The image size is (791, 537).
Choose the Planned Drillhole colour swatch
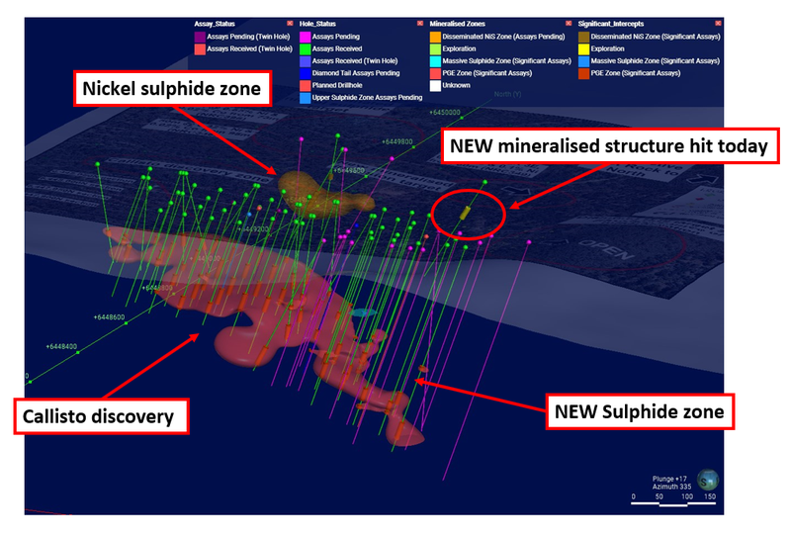tap(305, 85)
